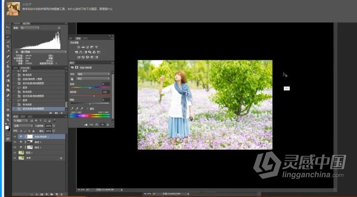Create new snapshot from History panel footer

pos(56,113)
